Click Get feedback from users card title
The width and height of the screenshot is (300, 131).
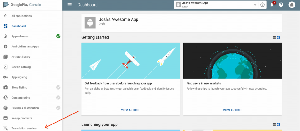point(118,83)
